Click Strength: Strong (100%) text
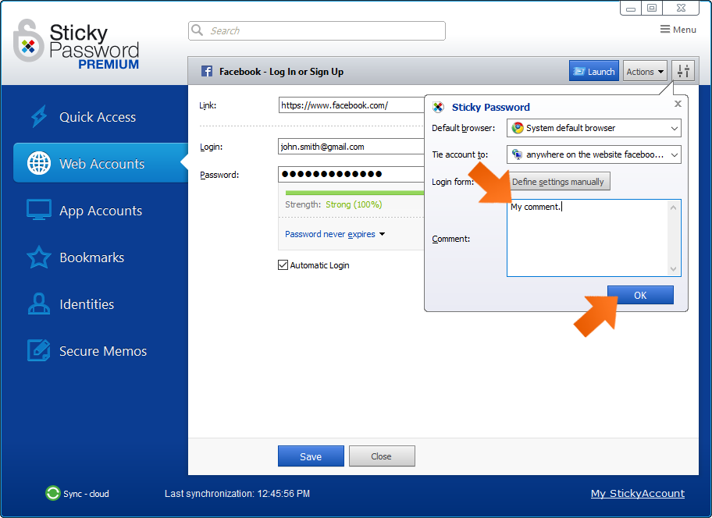 coord(333,204)
